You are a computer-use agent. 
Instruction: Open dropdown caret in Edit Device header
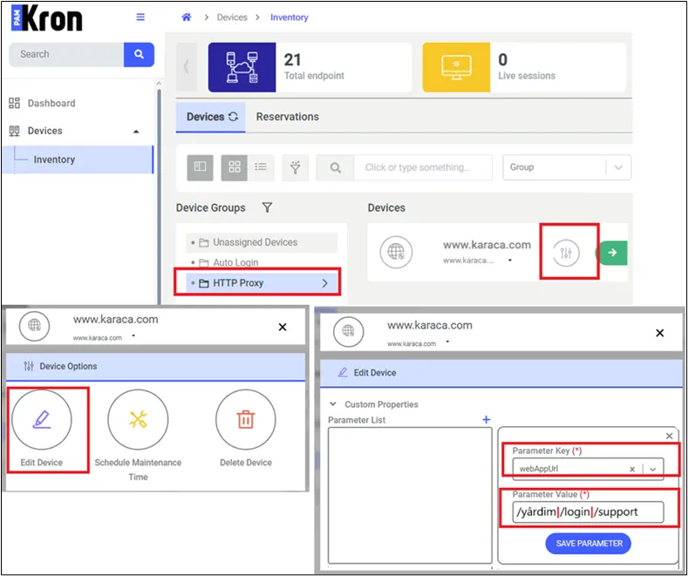[x=447, y=342]
